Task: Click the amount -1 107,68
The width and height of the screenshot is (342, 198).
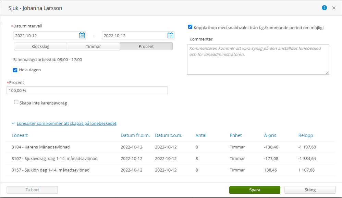Action: (307, 147)
